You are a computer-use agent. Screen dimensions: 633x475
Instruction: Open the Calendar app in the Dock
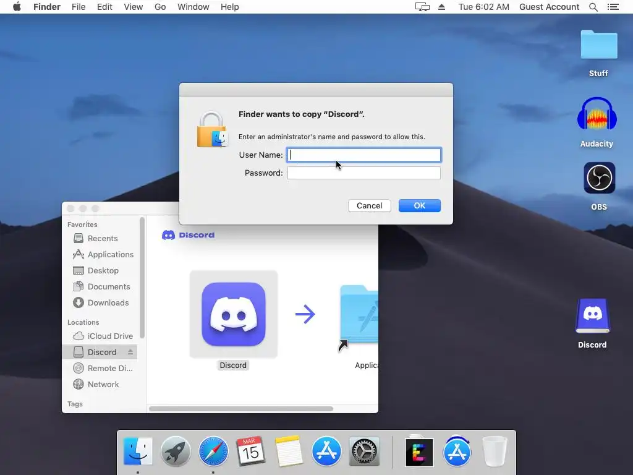251,451
